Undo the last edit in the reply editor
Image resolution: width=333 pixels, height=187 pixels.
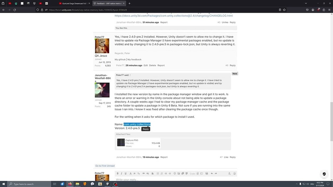(x=212, y=173)
